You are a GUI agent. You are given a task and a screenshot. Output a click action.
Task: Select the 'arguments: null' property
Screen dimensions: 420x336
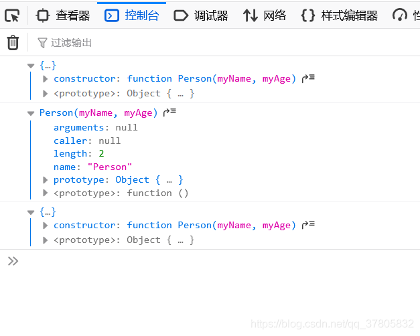[x=96, y=127]
